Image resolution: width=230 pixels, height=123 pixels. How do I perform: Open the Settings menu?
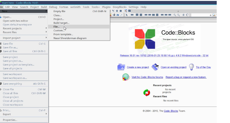click(x=134, y=7)
